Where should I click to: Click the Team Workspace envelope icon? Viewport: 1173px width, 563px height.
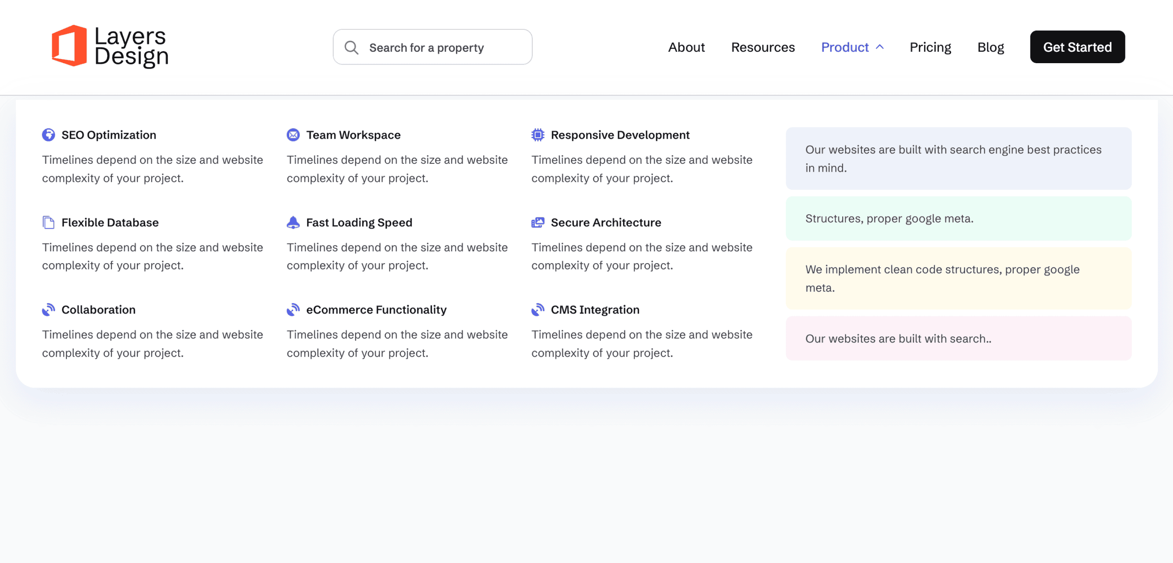point(293,135)
